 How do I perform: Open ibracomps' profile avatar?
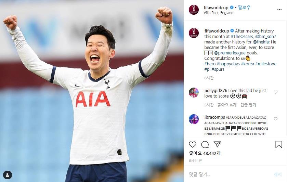[194, 119]
